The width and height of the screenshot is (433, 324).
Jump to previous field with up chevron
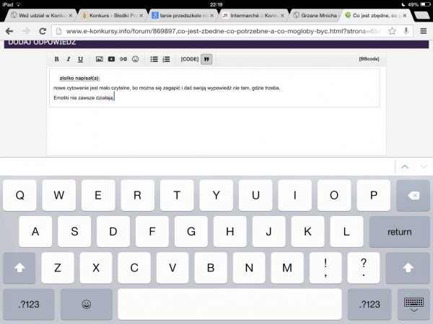click(x=404, y=166)
